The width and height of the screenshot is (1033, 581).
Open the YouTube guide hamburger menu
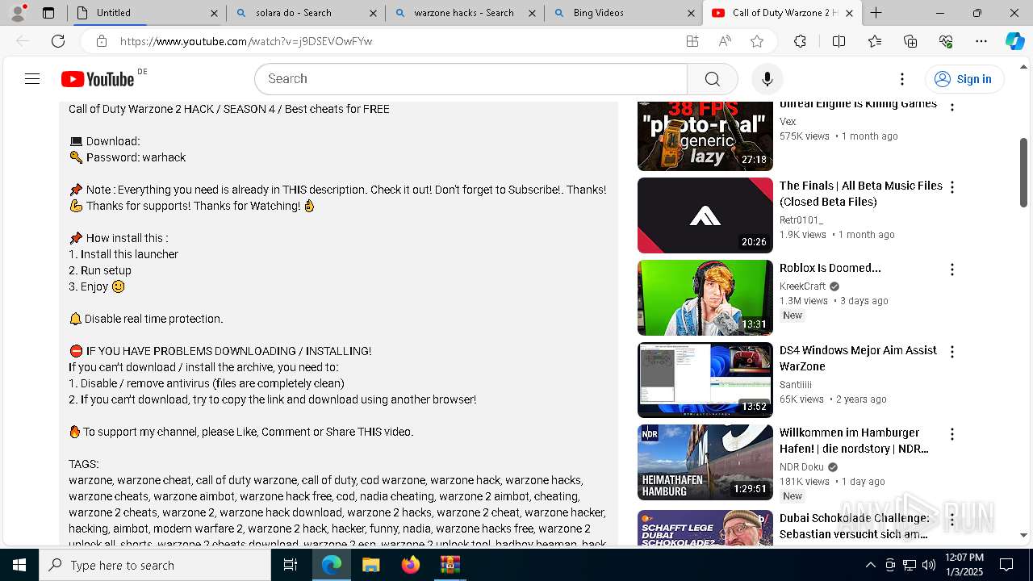pyautogui.click(x=32, y=78)
